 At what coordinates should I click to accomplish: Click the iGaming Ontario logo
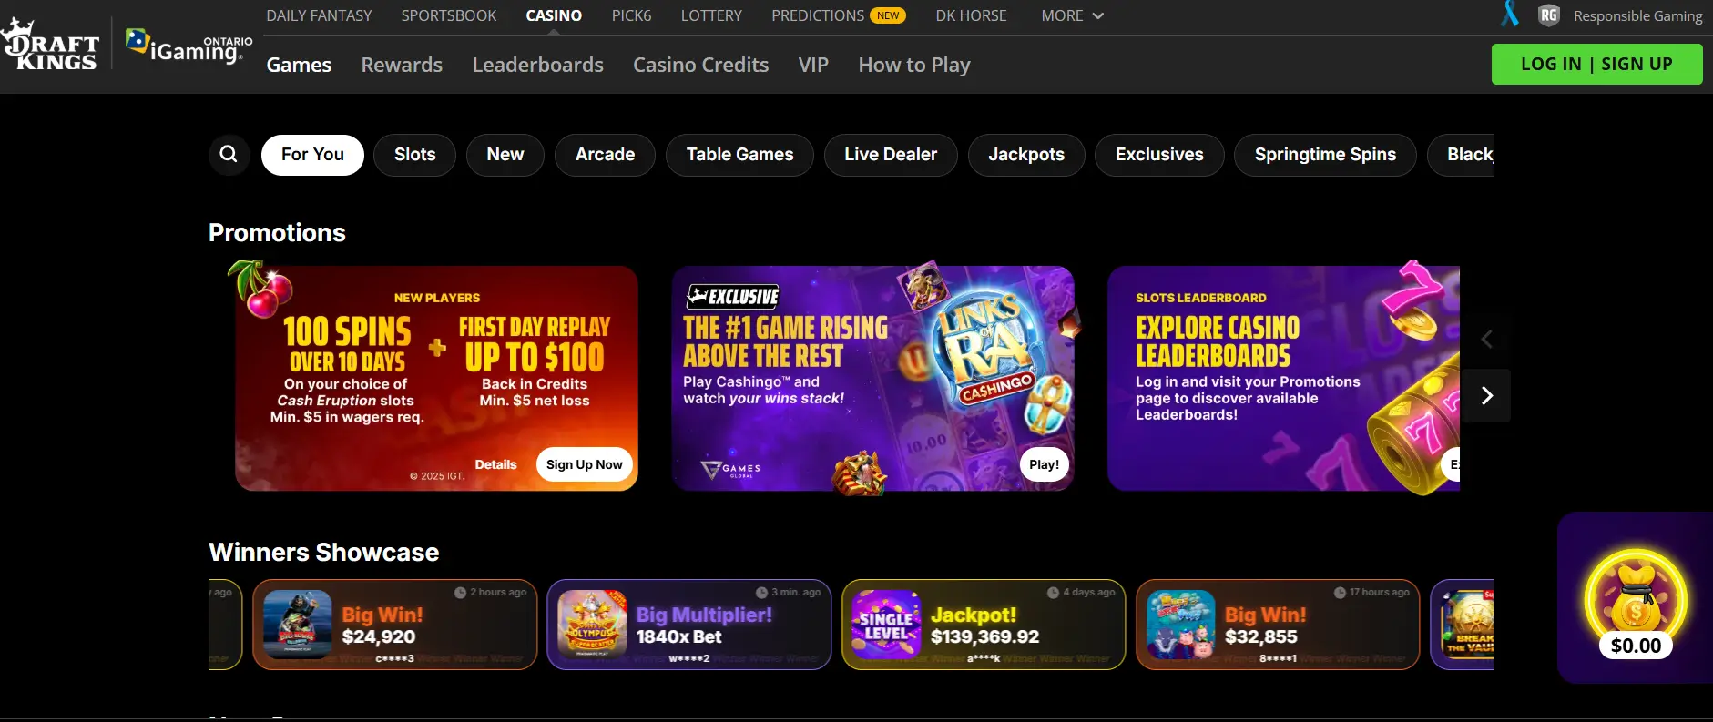(189, 46)
